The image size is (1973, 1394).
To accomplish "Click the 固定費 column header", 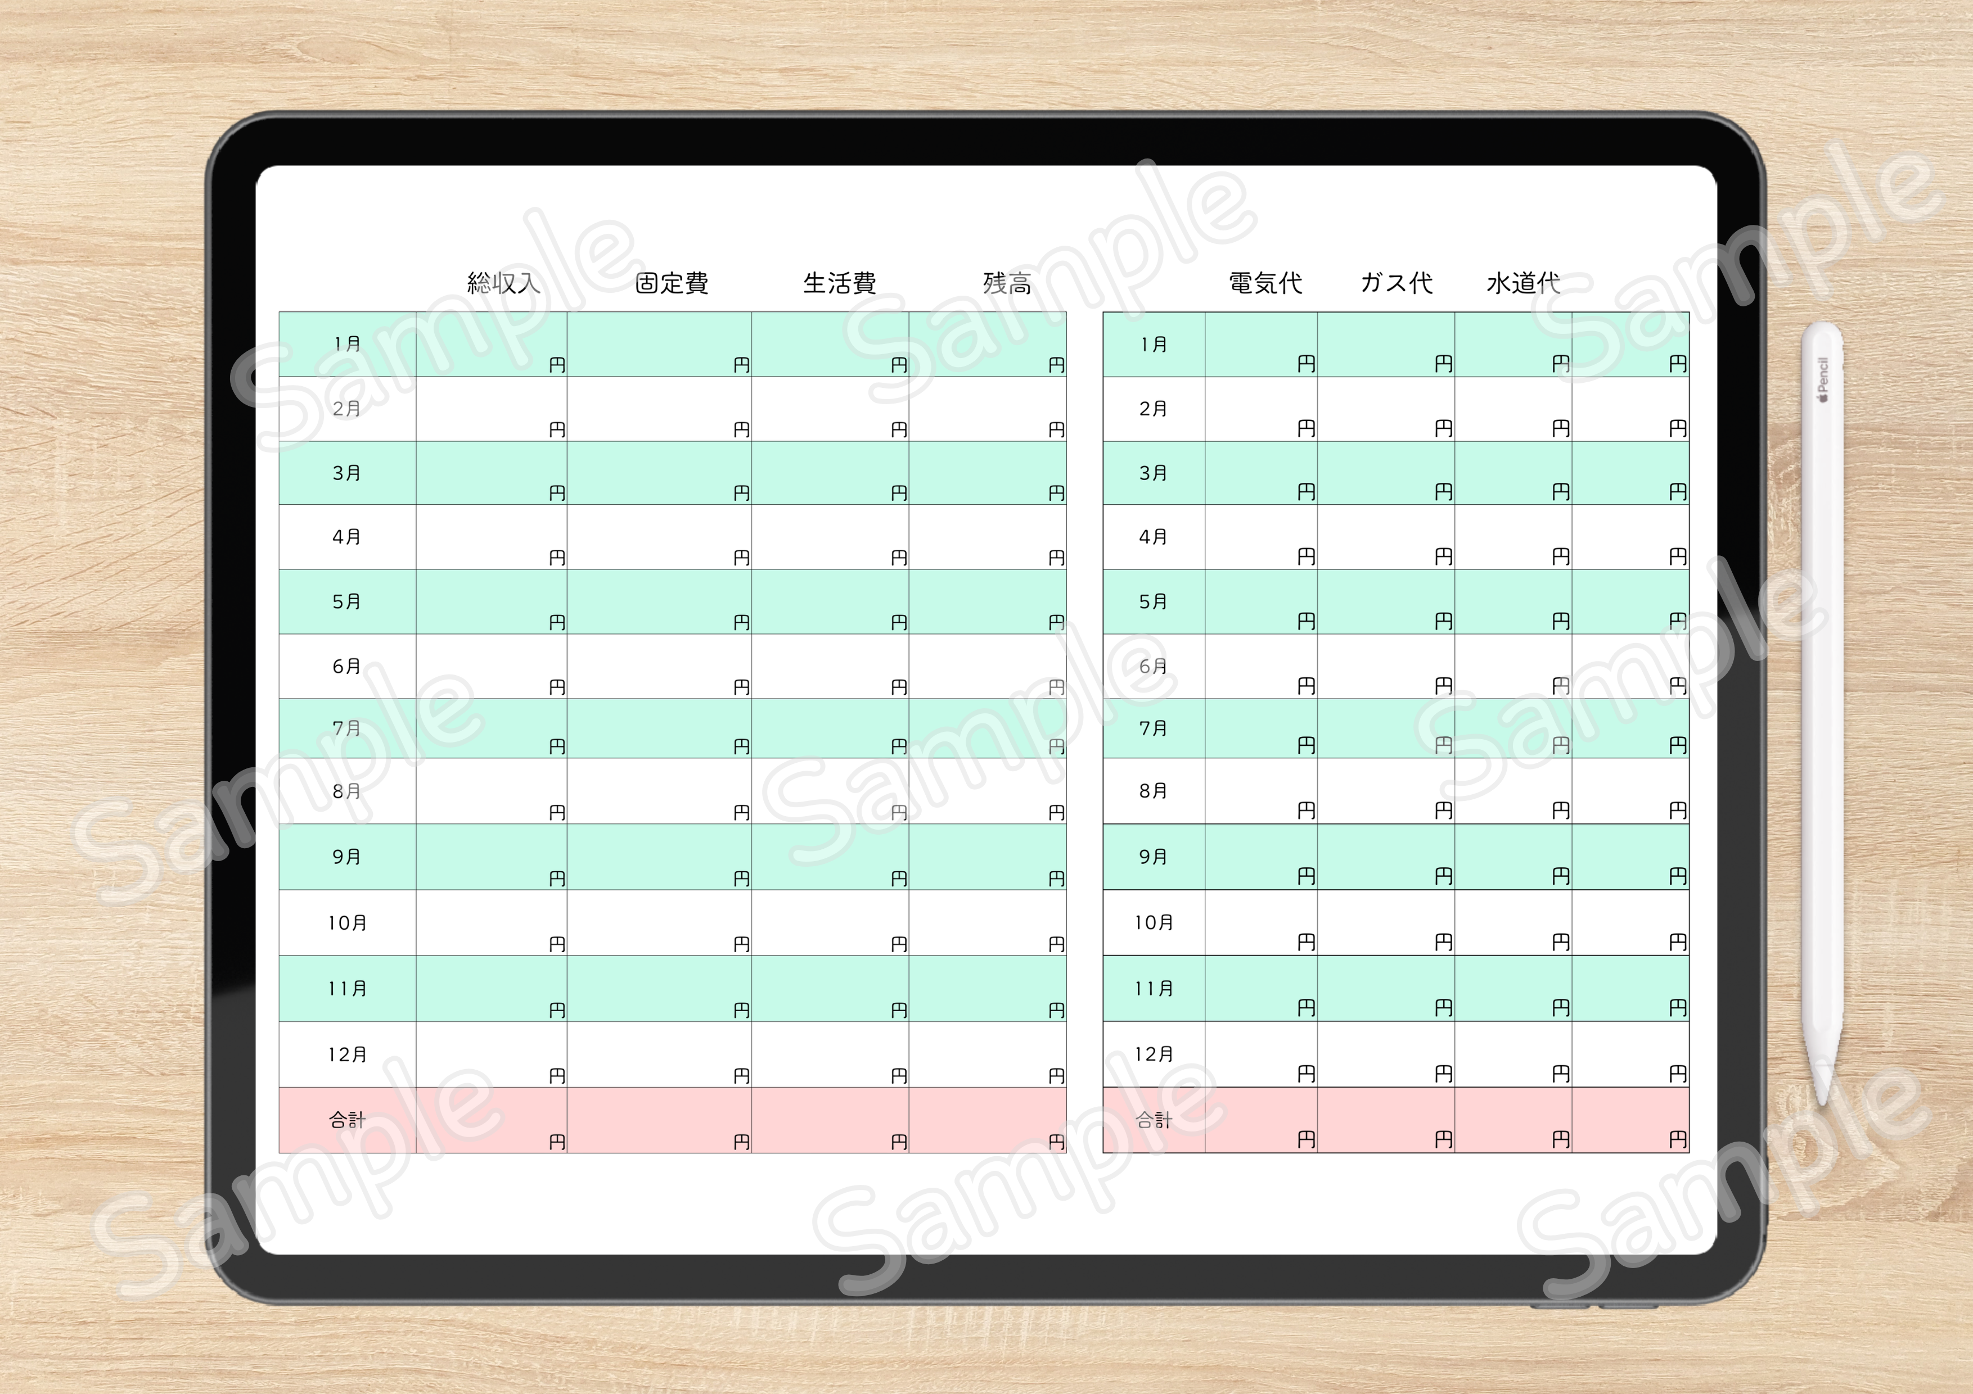I will 672,283.
